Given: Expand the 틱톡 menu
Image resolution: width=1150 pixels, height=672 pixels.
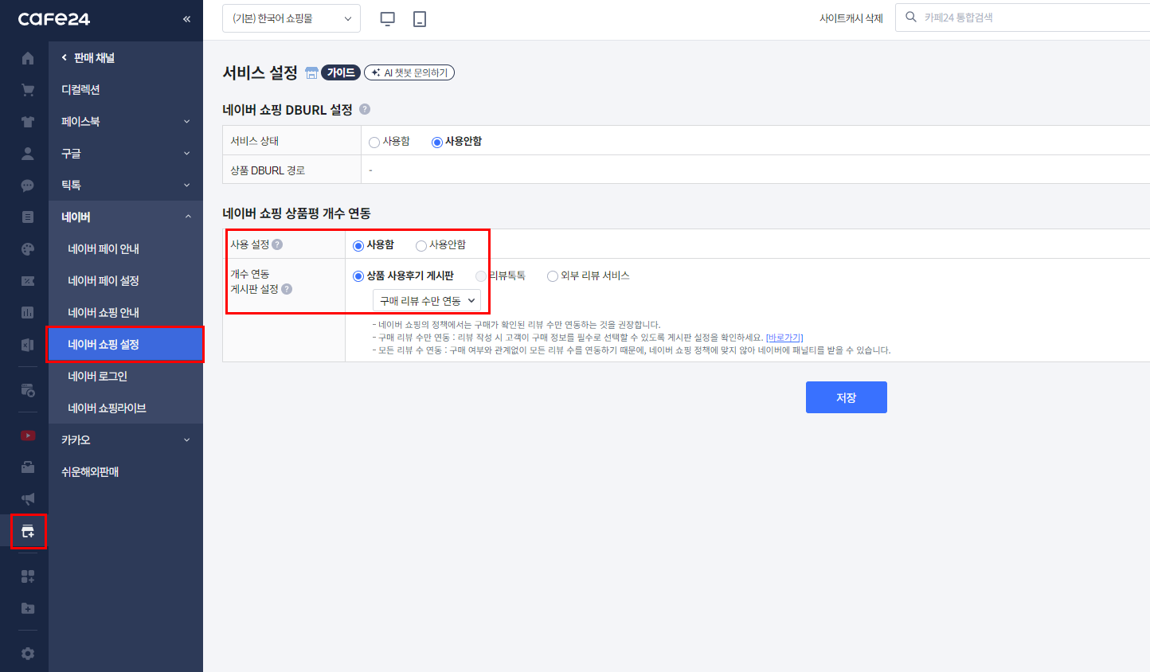Looking at the screenshot, I should pyautogui.click(x=126, y=186).
